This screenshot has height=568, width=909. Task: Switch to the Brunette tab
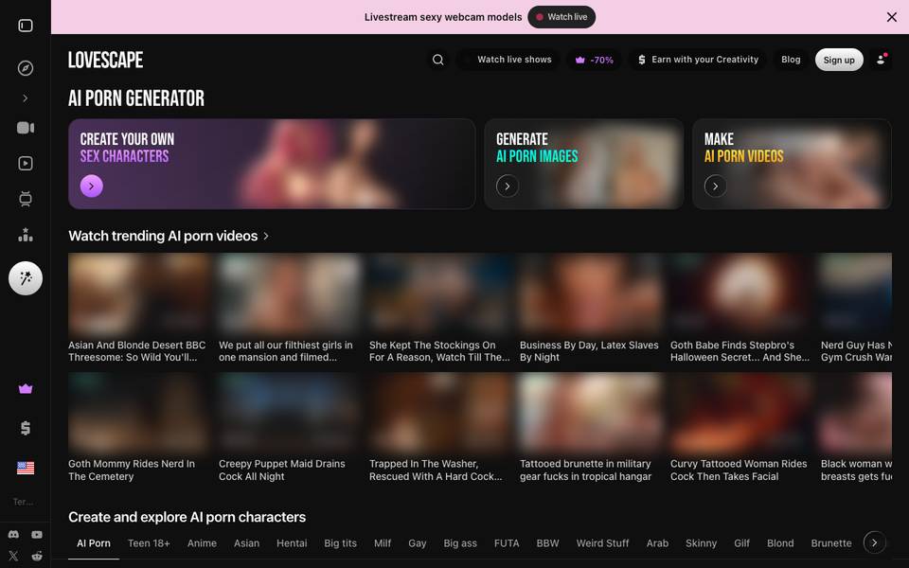pyautogui.click(x=831, y=543)
